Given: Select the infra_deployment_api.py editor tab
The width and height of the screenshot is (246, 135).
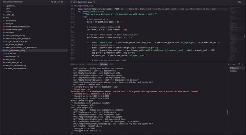Looking at the screenshot, I should tap(82, 2).
